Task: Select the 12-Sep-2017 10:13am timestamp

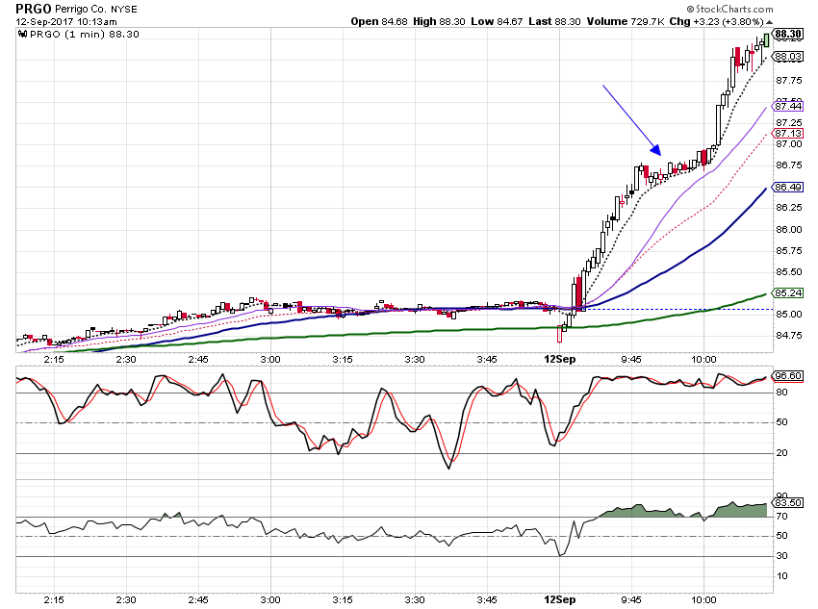Action: [66, 22]
